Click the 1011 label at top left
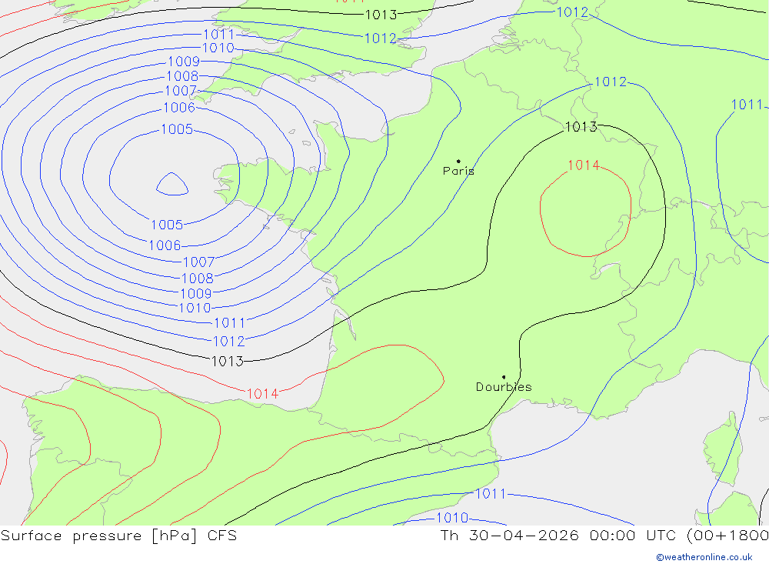The image size is (769, 564). 218,35
